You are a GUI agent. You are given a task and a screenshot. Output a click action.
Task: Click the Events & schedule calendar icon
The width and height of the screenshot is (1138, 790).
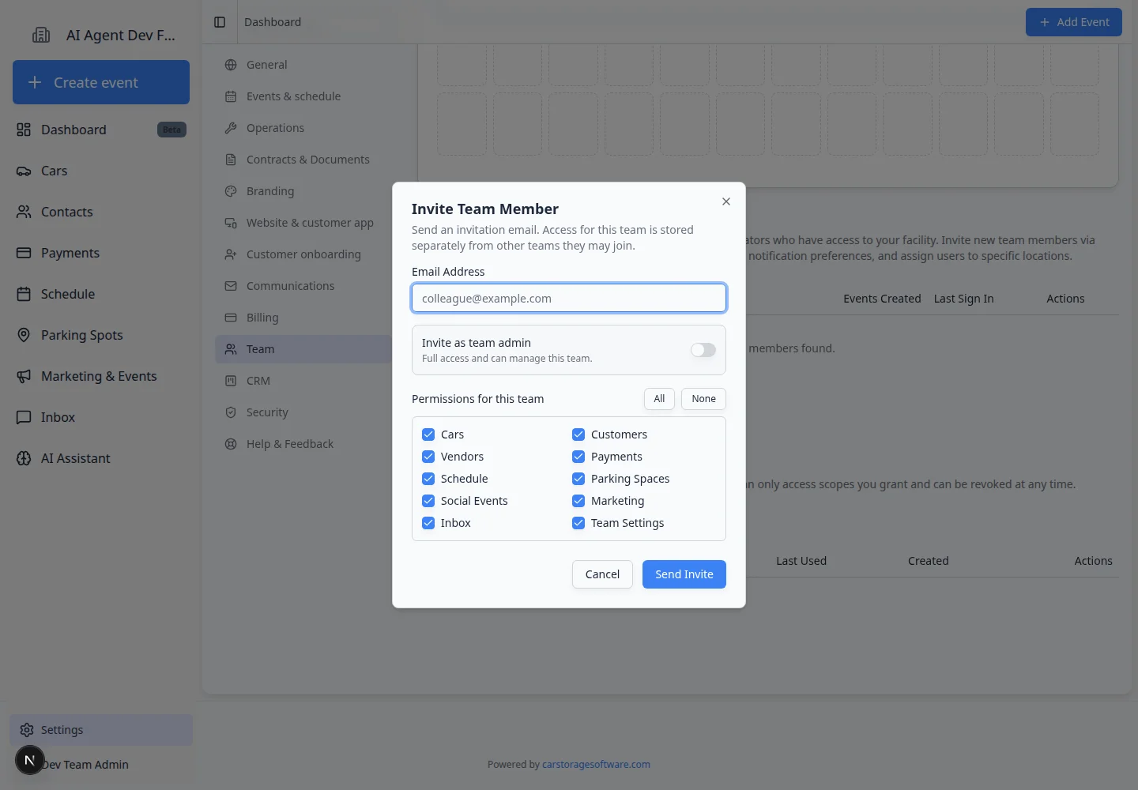click(231, 96)
